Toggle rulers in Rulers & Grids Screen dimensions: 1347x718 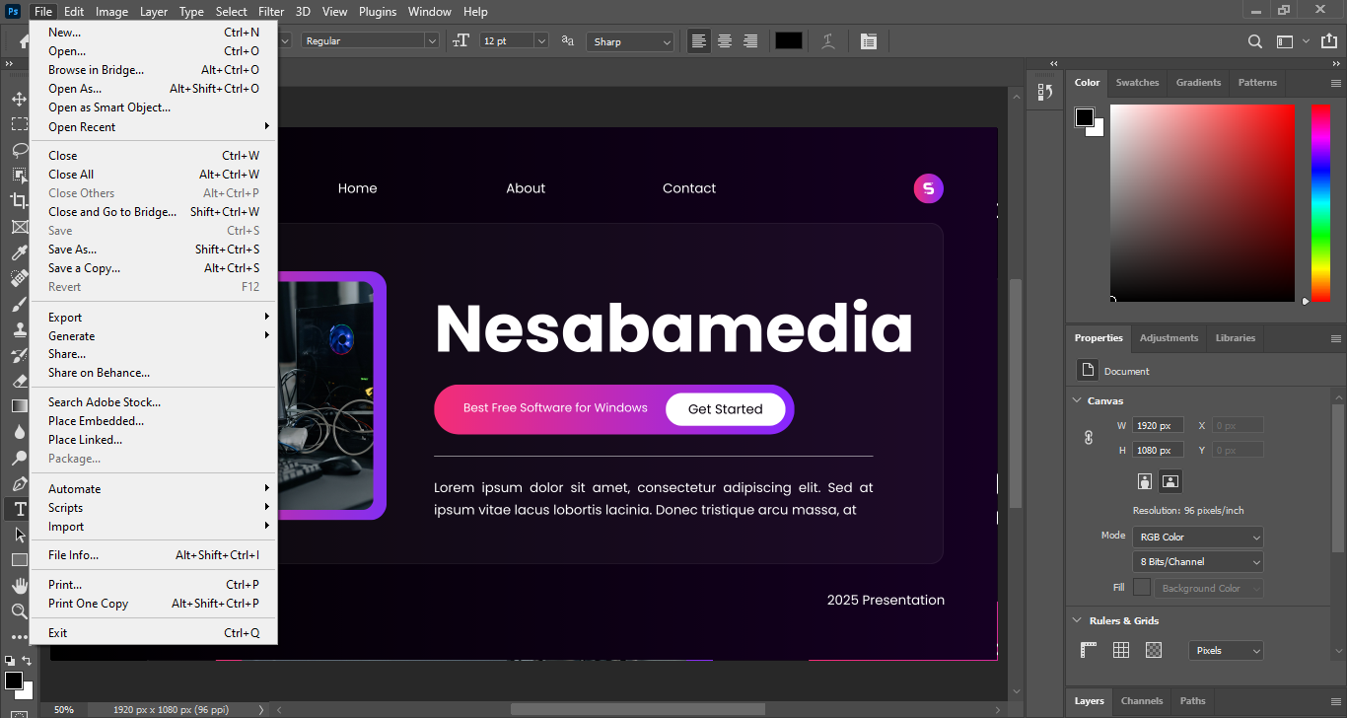tap(1089, 650)
